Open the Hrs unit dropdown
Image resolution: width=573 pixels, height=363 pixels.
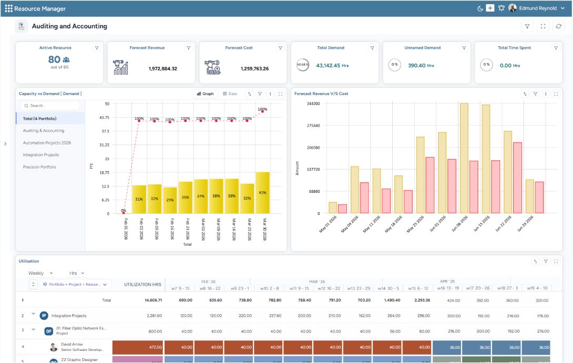click(77, 273)
